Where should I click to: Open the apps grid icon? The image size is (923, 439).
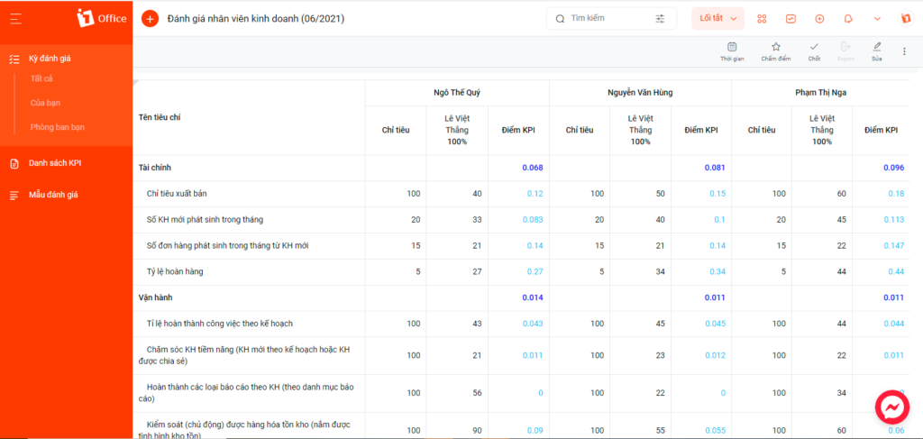762,19
